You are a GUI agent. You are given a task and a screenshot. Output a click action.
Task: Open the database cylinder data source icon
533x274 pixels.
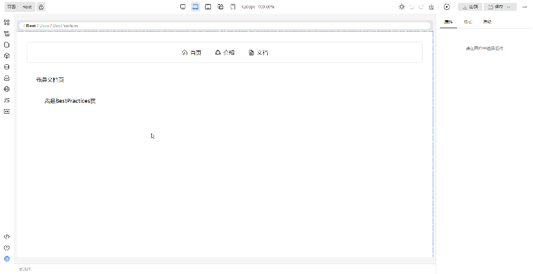tap(6, 67)
